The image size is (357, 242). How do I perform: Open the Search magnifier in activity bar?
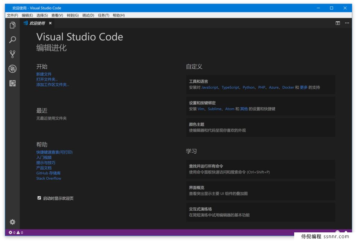[12, 40]
